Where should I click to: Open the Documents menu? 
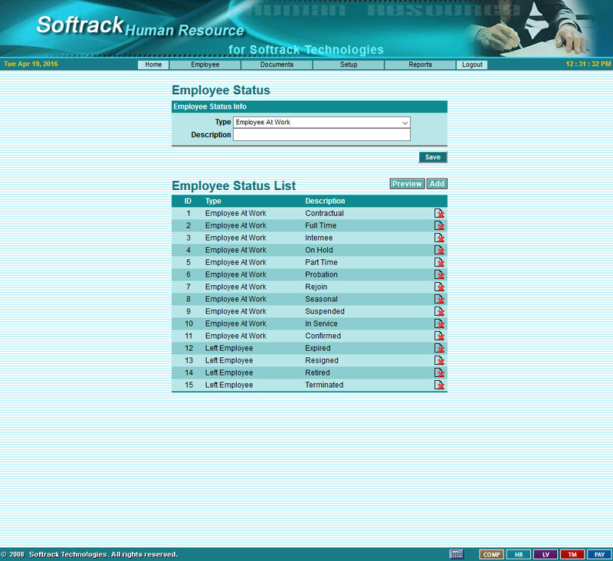(x=277, y=65)
